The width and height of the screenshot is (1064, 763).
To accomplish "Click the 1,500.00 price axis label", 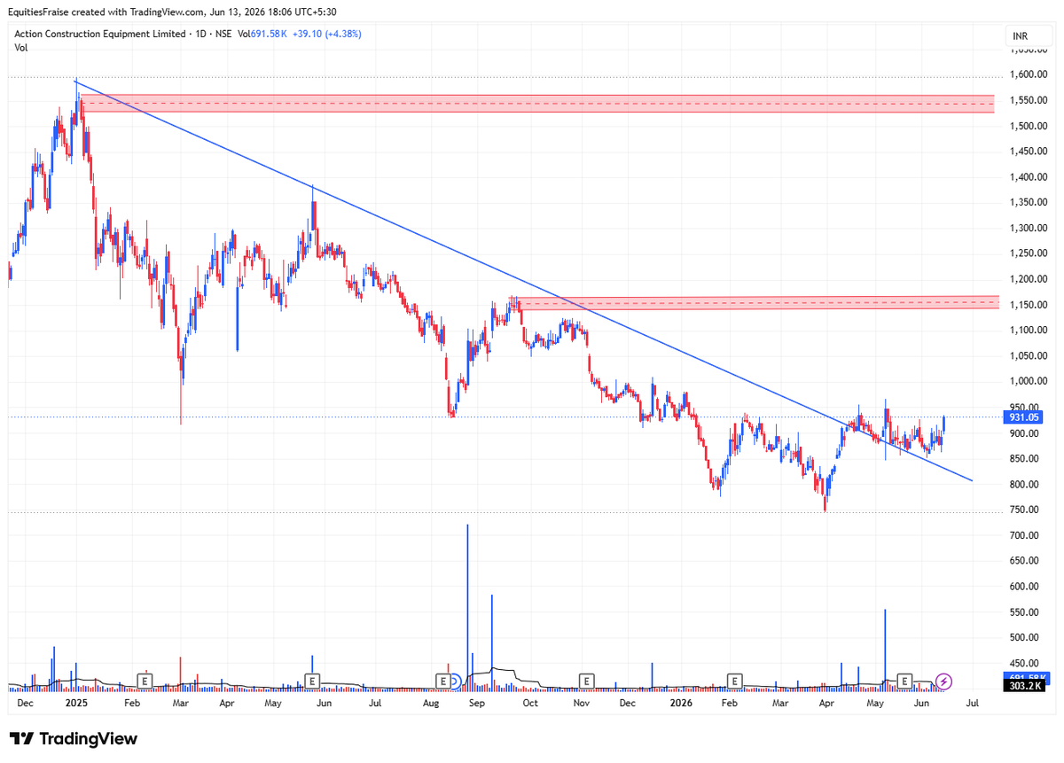I will 1029,126.
